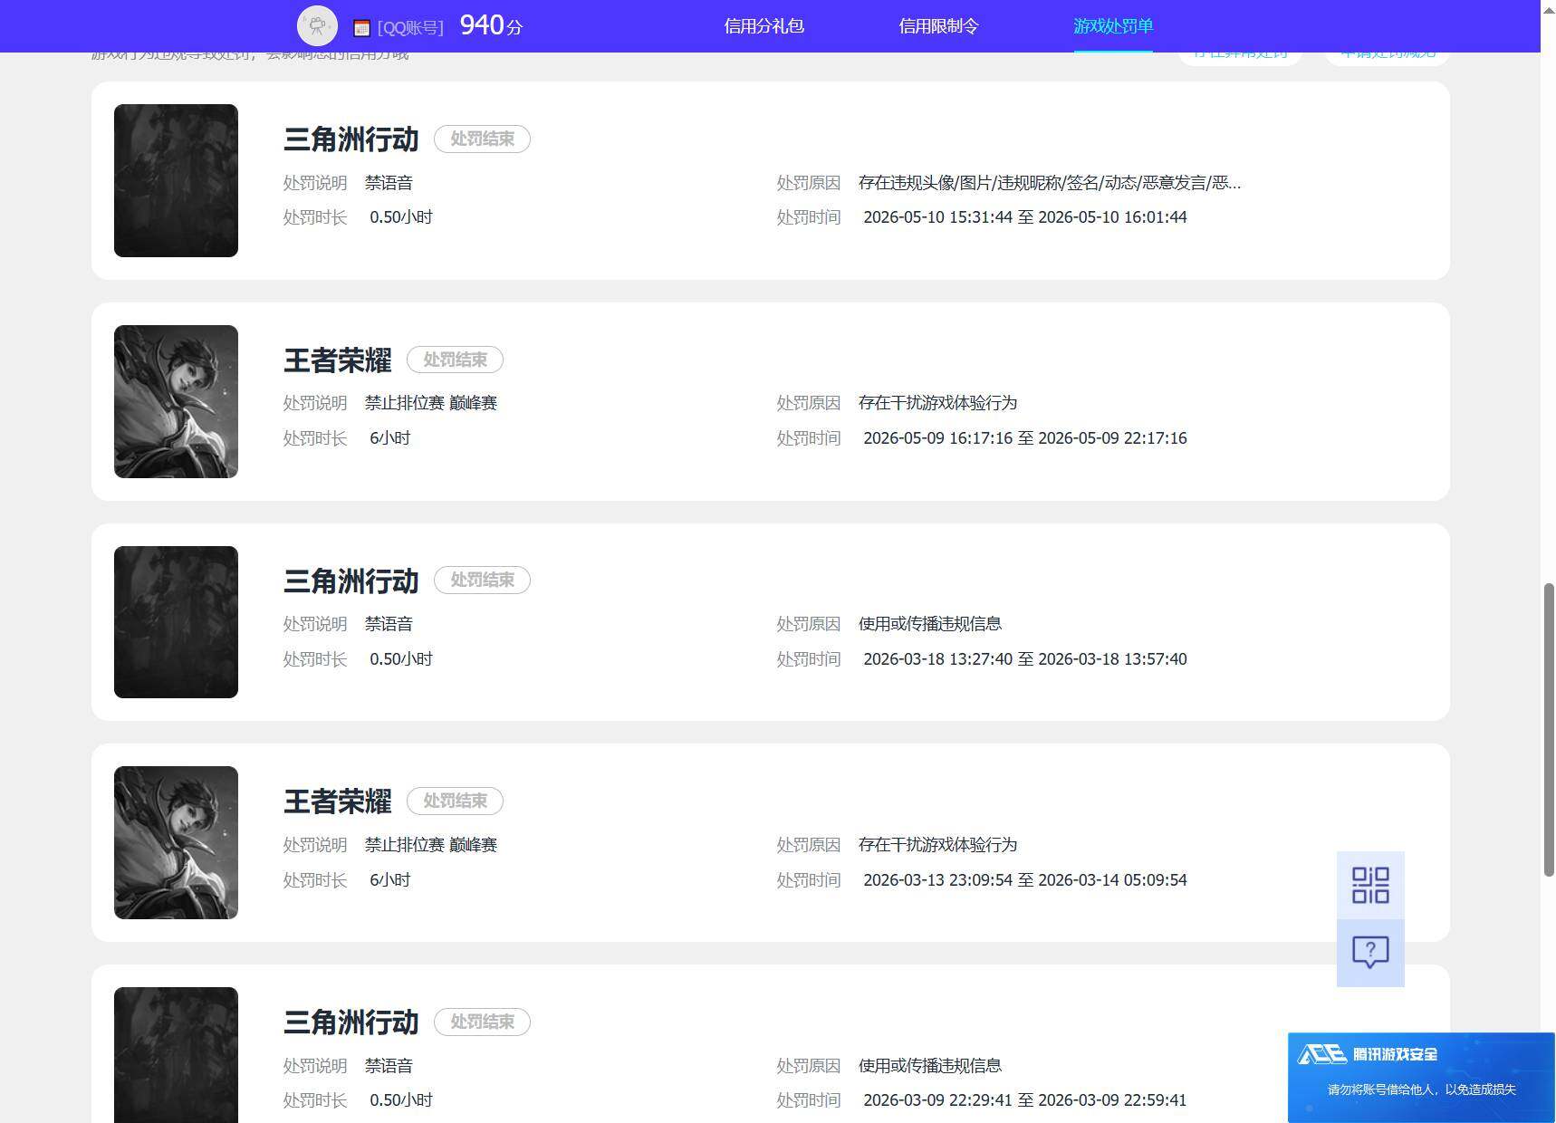
Task: Select the 游戏处罚单 tab
Action: pos(1113,26)
